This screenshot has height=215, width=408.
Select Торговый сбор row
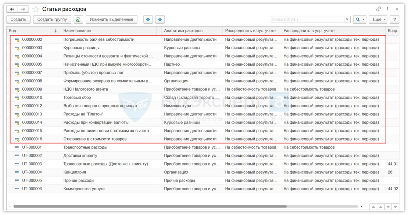click(203, 98)
